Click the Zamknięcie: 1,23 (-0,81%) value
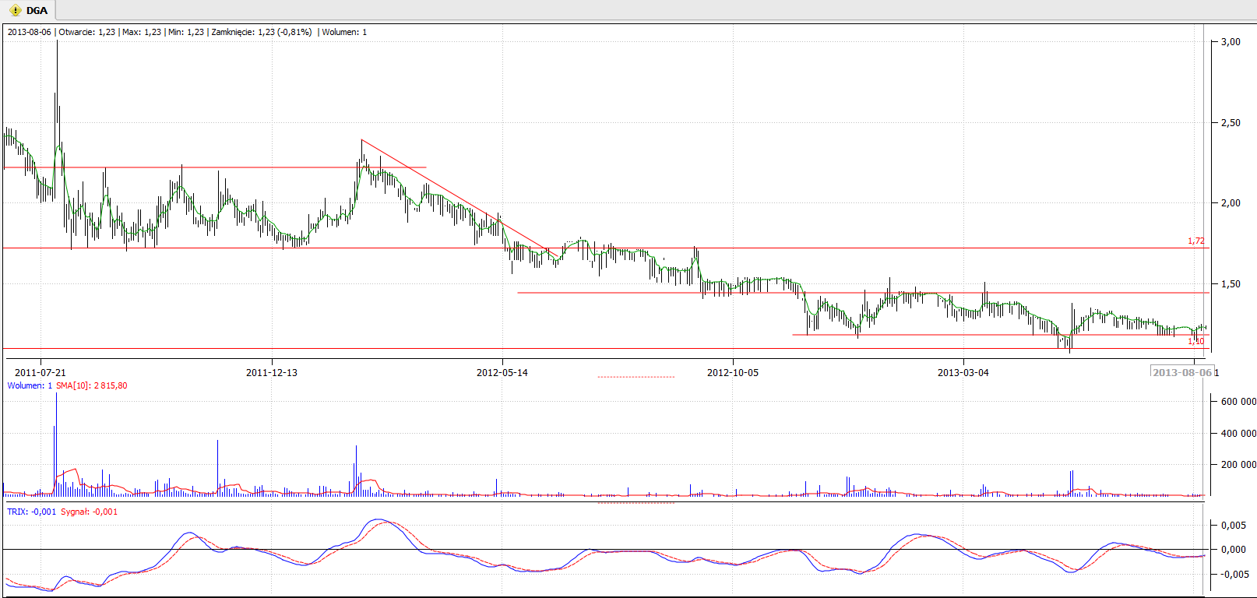The height and width of the screenshot is (598, 1257). click(262, 32)
